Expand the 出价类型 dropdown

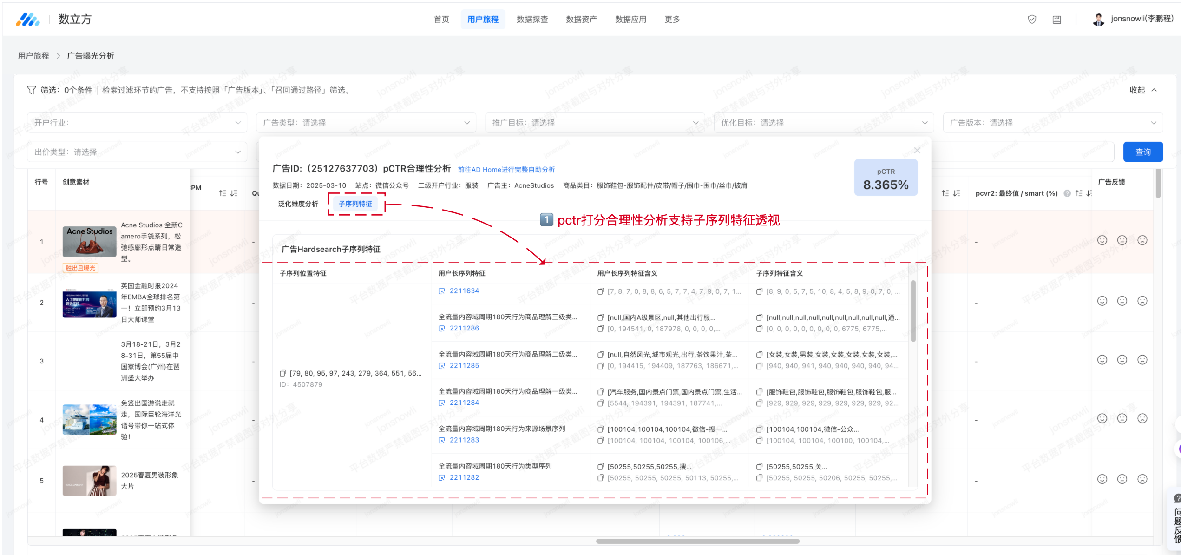137,152
